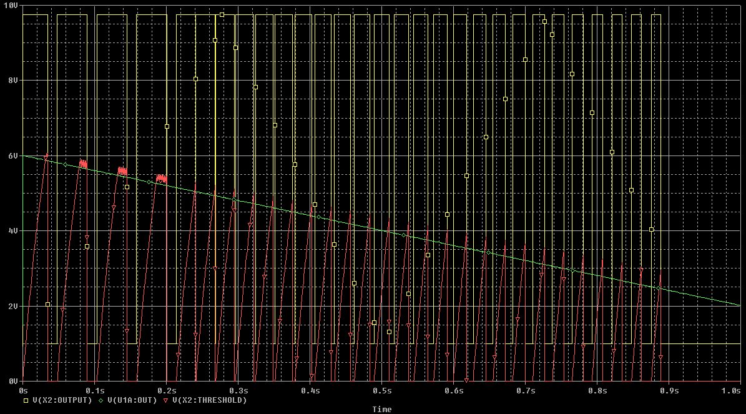
Task: Click the 0.3s x-axis tick label
Action: click(238, 390)
